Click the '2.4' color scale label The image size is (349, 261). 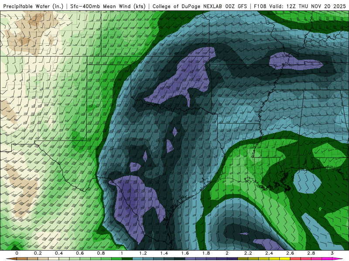click(269, 253)
